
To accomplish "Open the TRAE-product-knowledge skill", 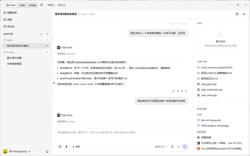I will (213, 126).
